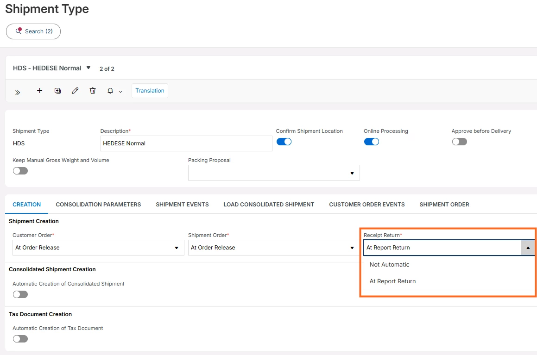Click the Description text field
This screenshot has width=537, height=355.
coord(186,143)
